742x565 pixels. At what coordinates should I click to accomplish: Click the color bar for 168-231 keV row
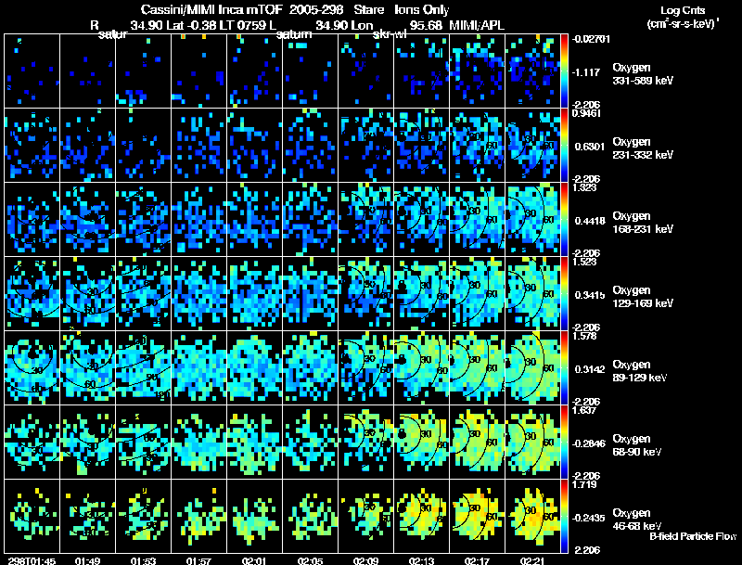point(564,220)
